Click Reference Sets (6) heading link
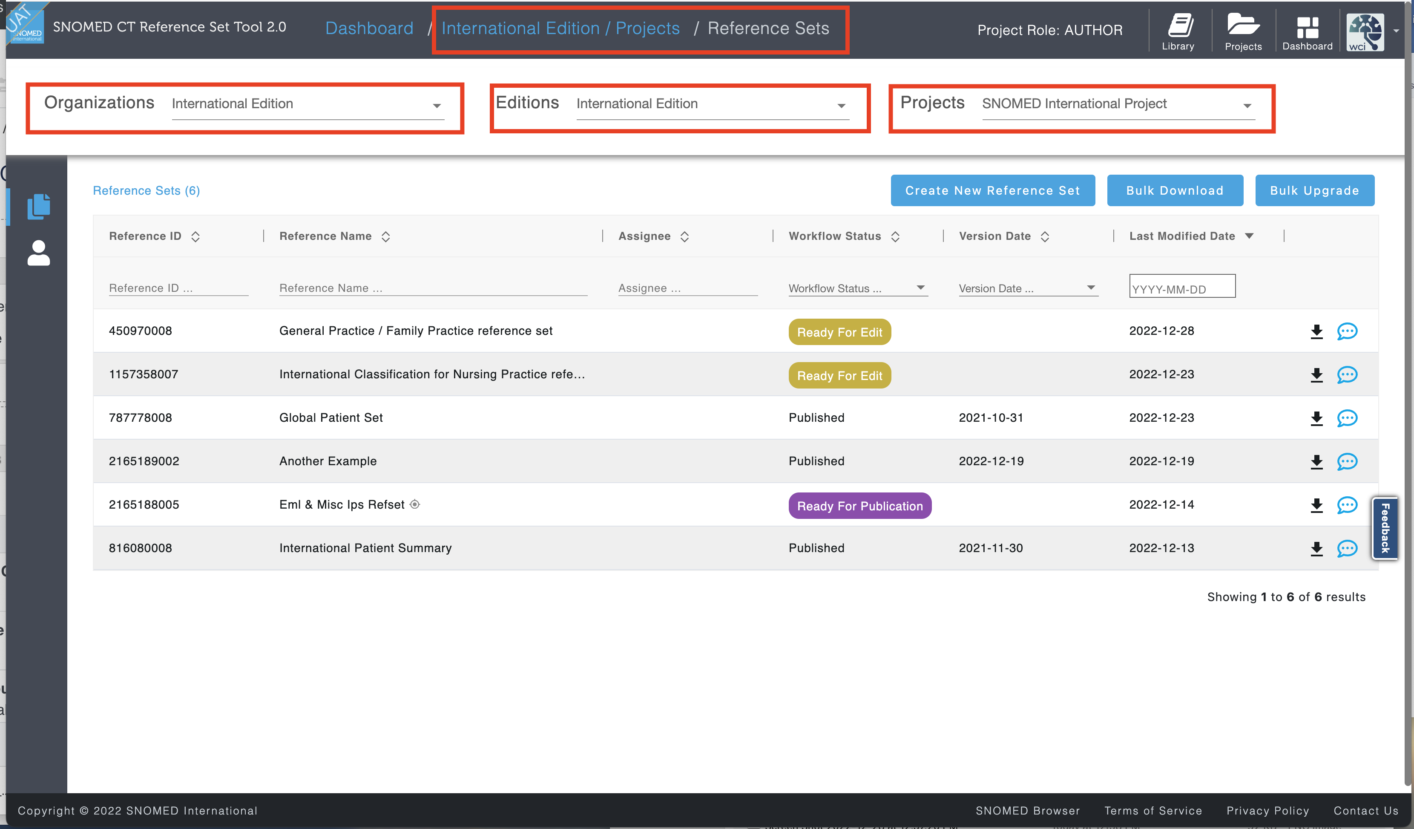 (x=147, y=190)
